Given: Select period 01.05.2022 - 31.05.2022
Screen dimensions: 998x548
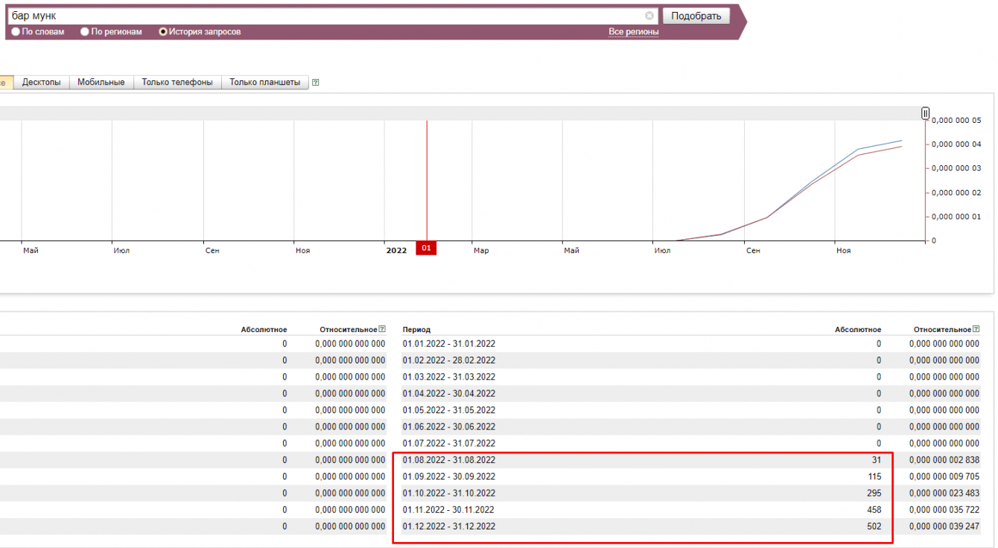Looking at the screenshot, I should tap(449, 410).
